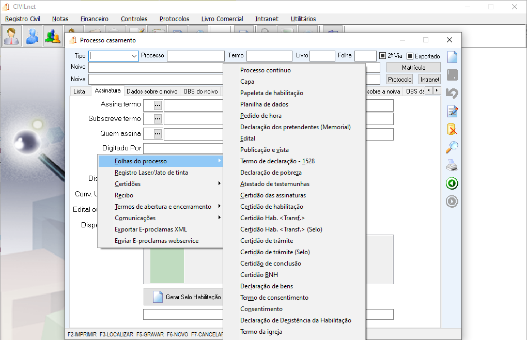The height and width of the screenshot is (340, 527).
Task: Click the grey floppy disk save icon
Action: pos(453,75)
